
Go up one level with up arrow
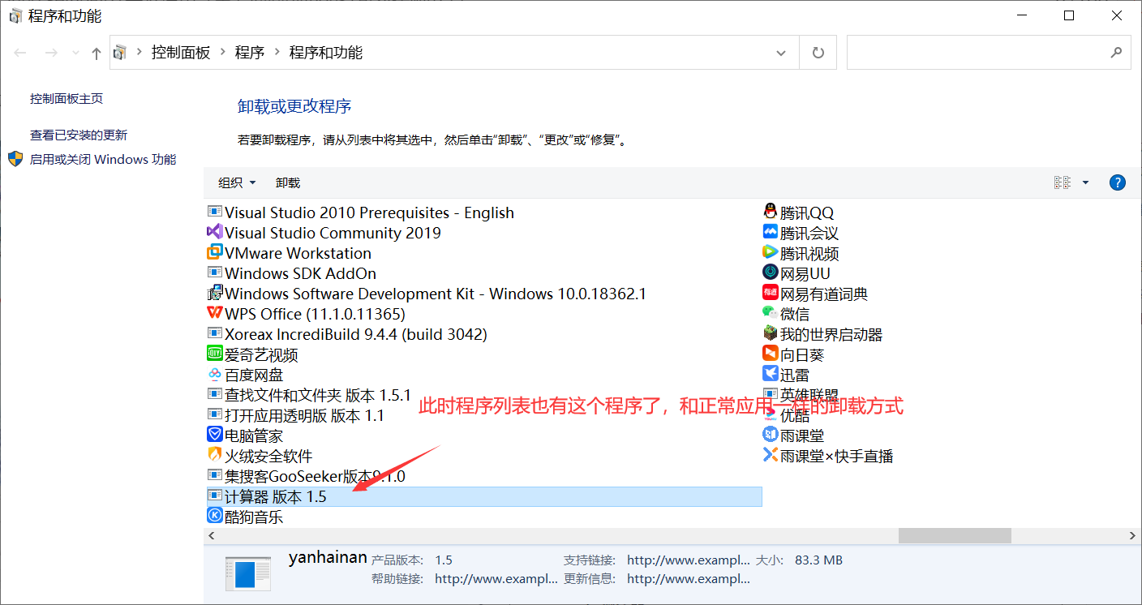click(97, 53)
